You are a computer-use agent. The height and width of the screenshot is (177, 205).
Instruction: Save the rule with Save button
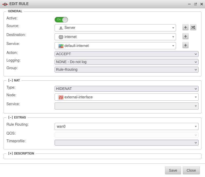click(x=173, y=170)
